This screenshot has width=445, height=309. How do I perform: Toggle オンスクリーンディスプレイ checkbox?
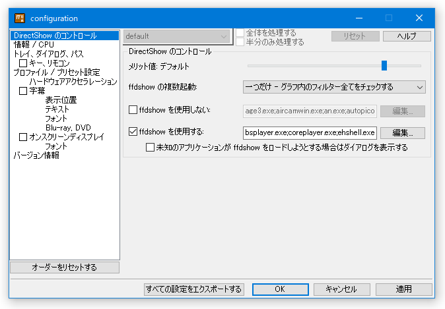click(x=23, y=137)
